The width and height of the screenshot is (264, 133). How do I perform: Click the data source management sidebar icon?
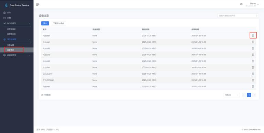coord(4,55)
